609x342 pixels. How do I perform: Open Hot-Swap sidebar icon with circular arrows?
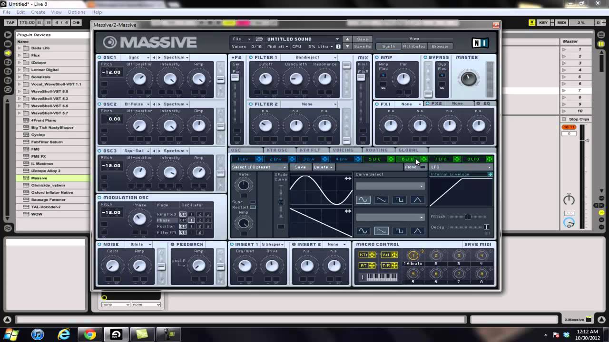click(x=8, y=89)
